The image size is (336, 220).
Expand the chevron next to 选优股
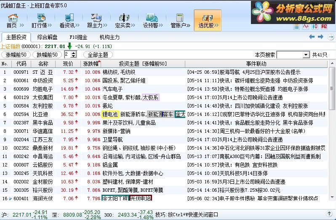click(216, 25)
